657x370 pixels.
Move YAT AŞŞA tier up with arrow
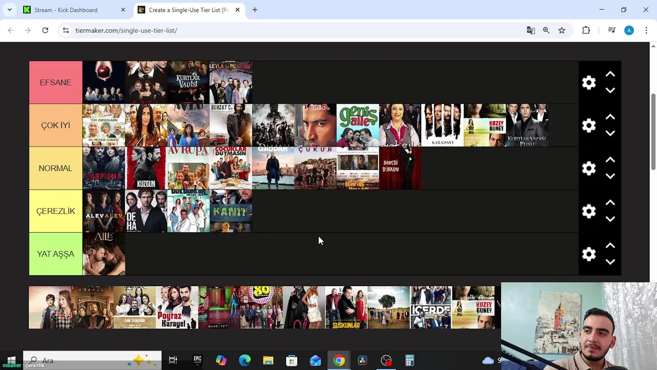point(610,246)
